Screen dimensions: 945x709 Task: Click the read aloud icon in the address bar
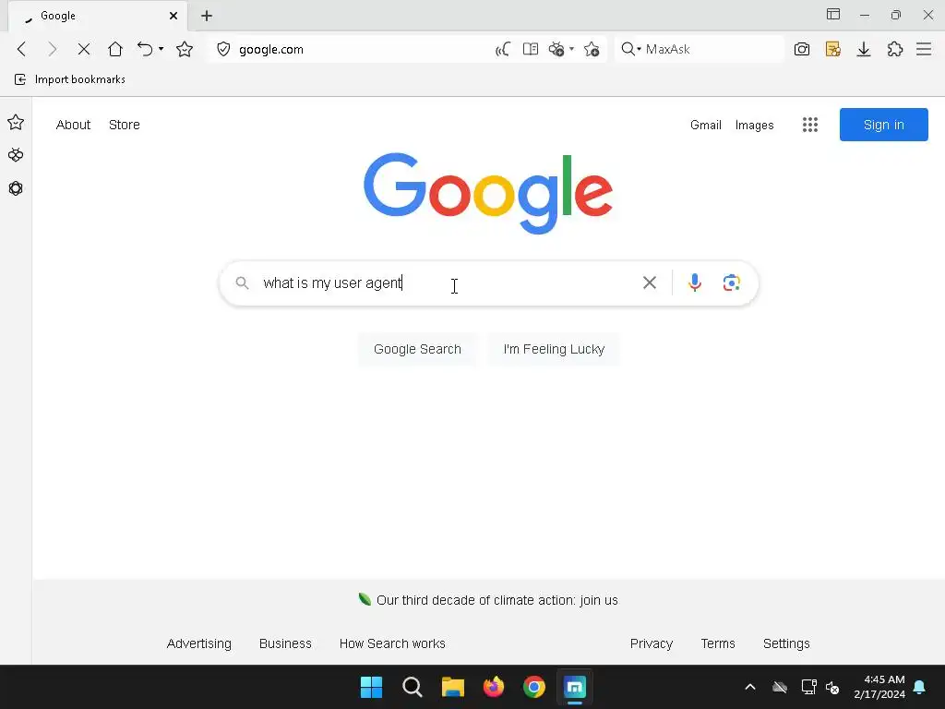pos(503,49)
